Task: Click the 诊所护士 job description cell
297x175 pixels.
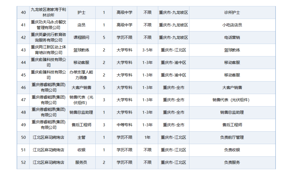Action: pos(232,13)
